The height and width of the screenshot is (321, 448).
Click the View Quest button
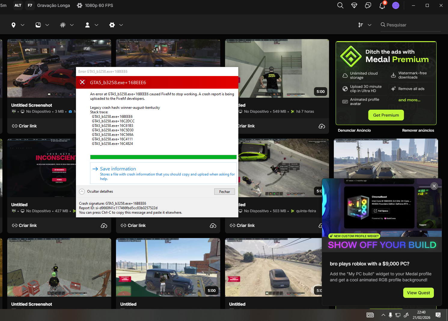418,293
